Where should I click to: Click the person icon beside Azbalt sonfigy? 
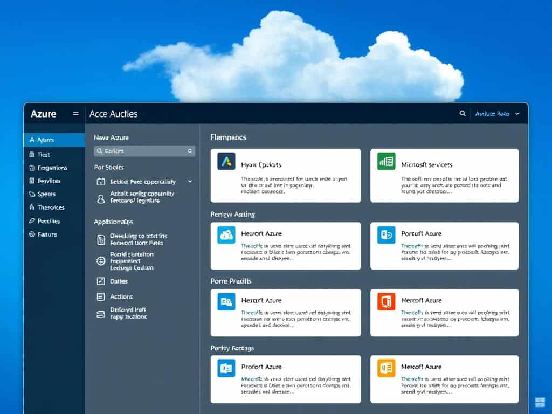(x=101, y=199)
